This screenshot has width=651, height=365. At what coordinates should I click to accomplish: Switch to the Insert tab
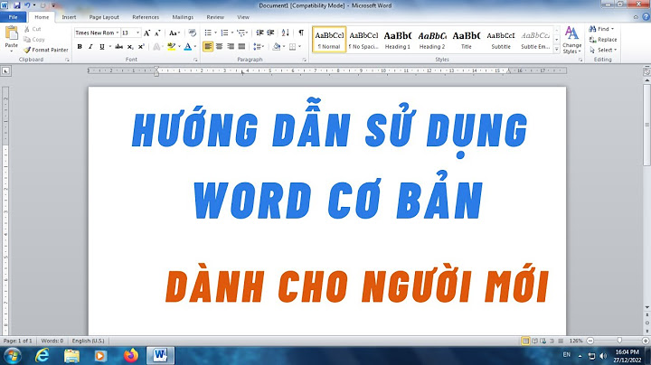click(x=69, y=17)
